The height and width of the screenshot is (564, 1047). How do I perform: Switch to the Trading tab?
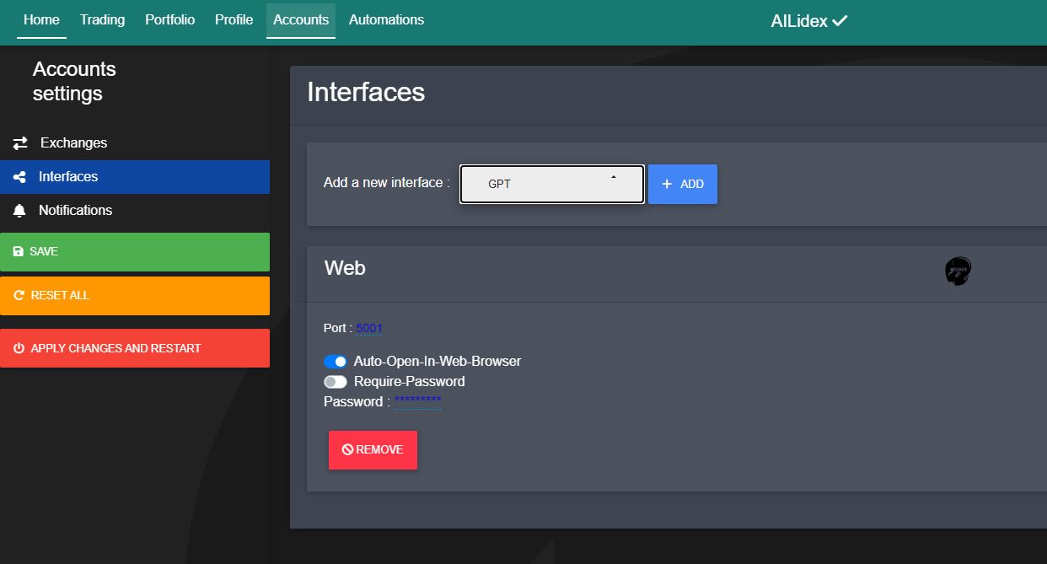click(102, 20)
